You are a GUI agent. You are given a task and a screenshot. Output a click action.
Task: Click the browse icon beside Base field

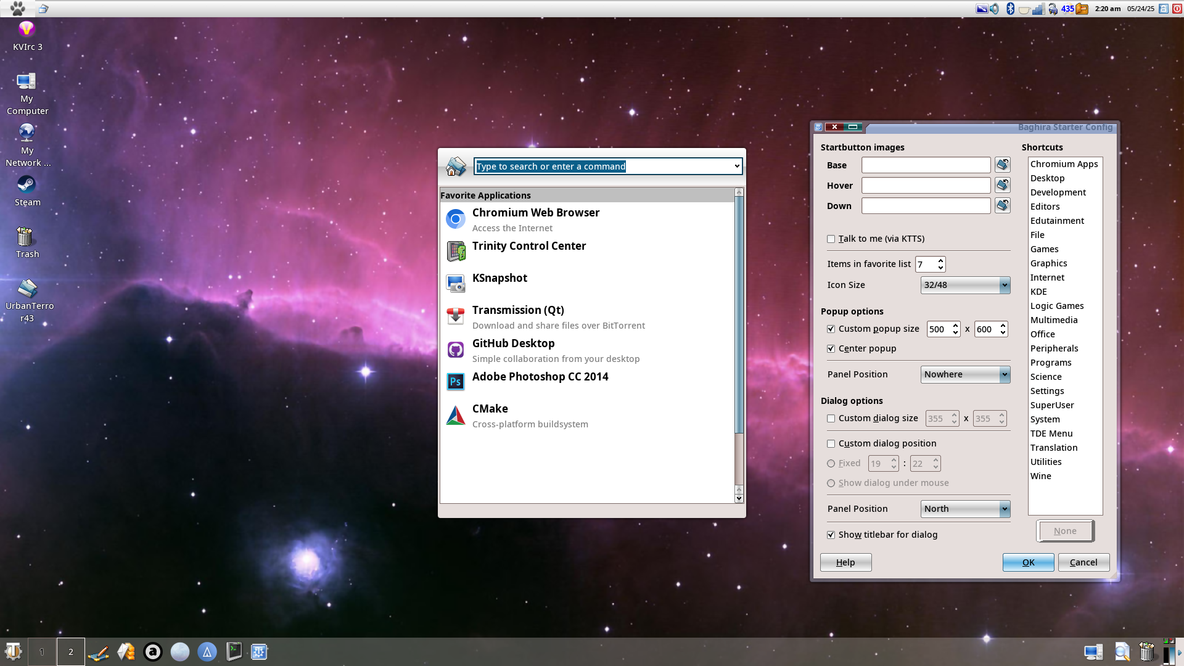1002,165
